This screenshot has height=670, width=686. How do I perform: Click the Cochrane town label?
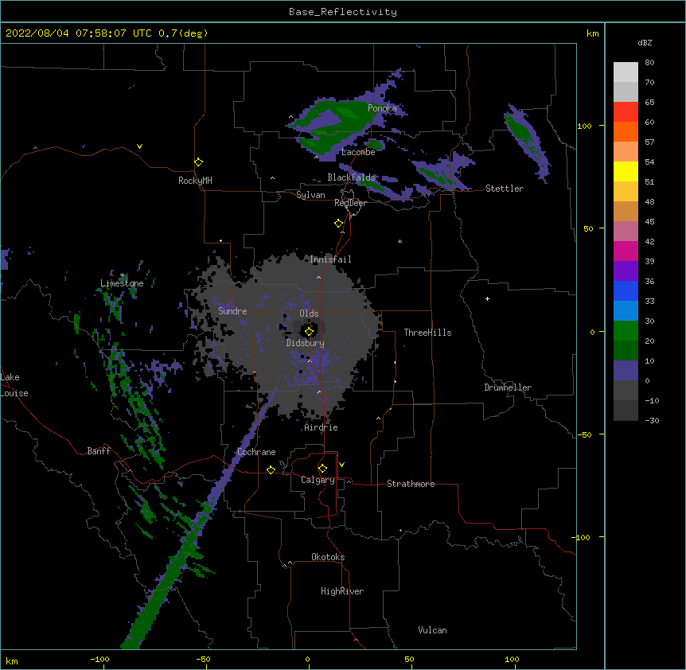tap(256, 452)
